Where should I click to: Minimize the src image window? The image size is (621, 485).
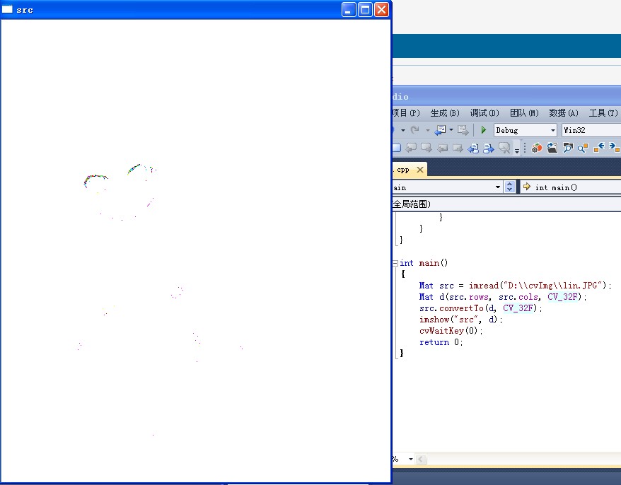[349, 9]
